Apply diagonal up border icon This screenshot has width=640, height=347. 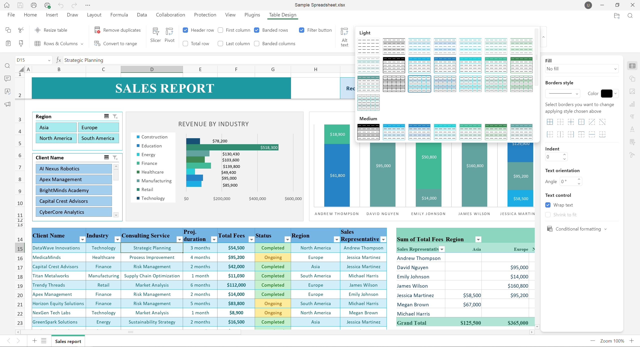click(592, 122)
